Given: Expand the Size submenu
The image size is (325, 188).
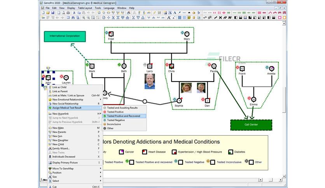Looking at the screenshot, I should [75, 177].
